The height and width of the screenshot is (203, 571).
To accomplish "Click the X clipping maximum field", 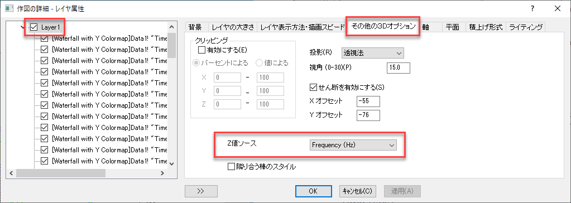I will click(270, 78).
